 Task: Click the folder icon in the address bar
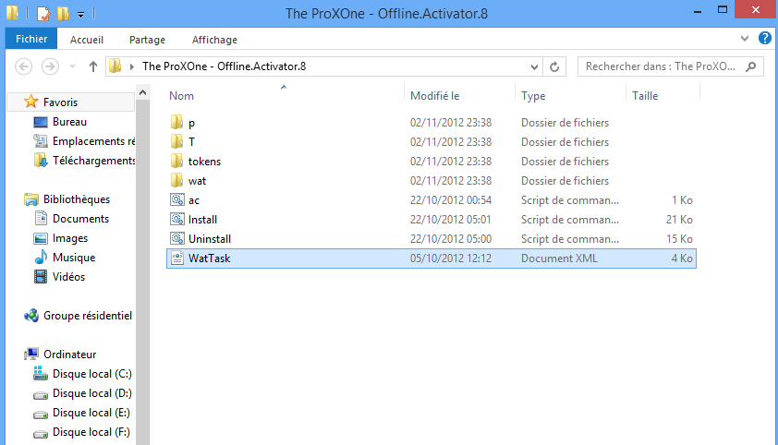115,66
